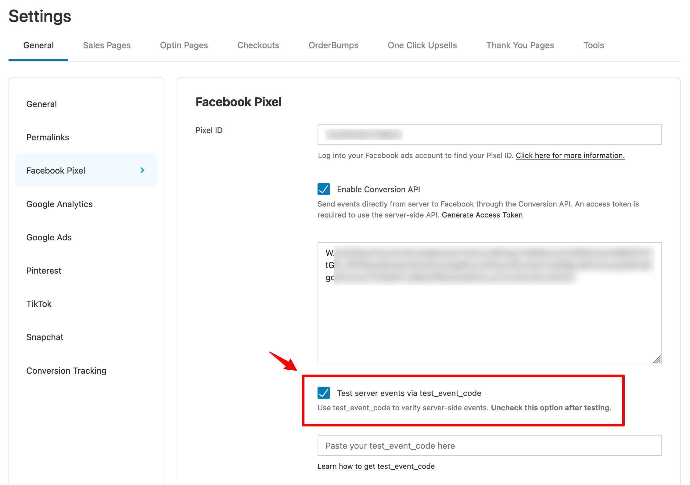Viewport: 690px width, 485px height.
Task: Select the OrderBumps tab
Action: pos(333,45)
